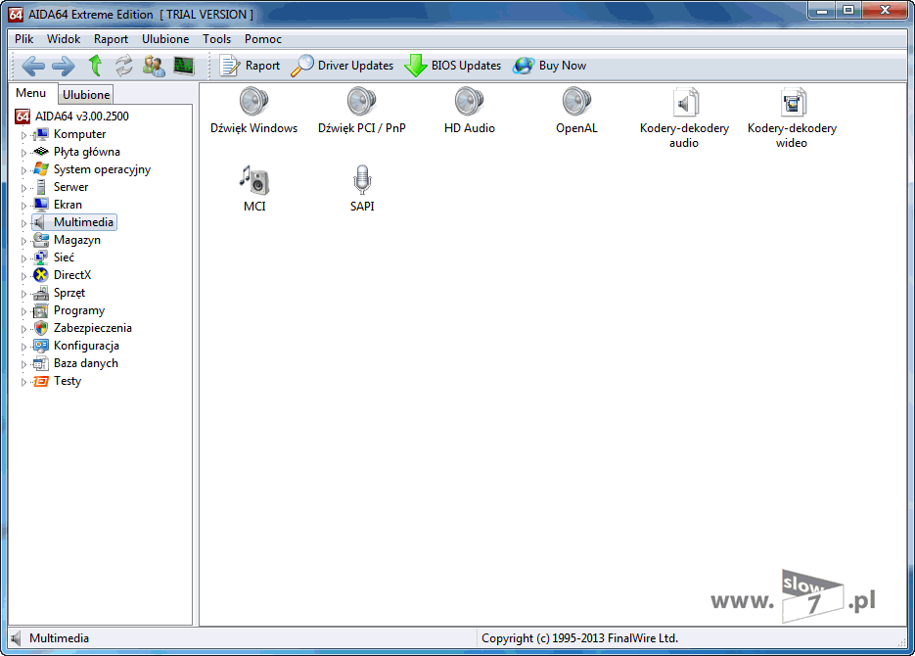
Task: Switch to the Ulubione tab in side panel
Action: pyautogui.click(x=86, y=95)
